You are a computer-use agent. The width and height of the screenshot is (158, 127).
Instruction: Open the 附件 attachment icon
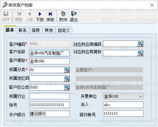click(x=63, y=16)
